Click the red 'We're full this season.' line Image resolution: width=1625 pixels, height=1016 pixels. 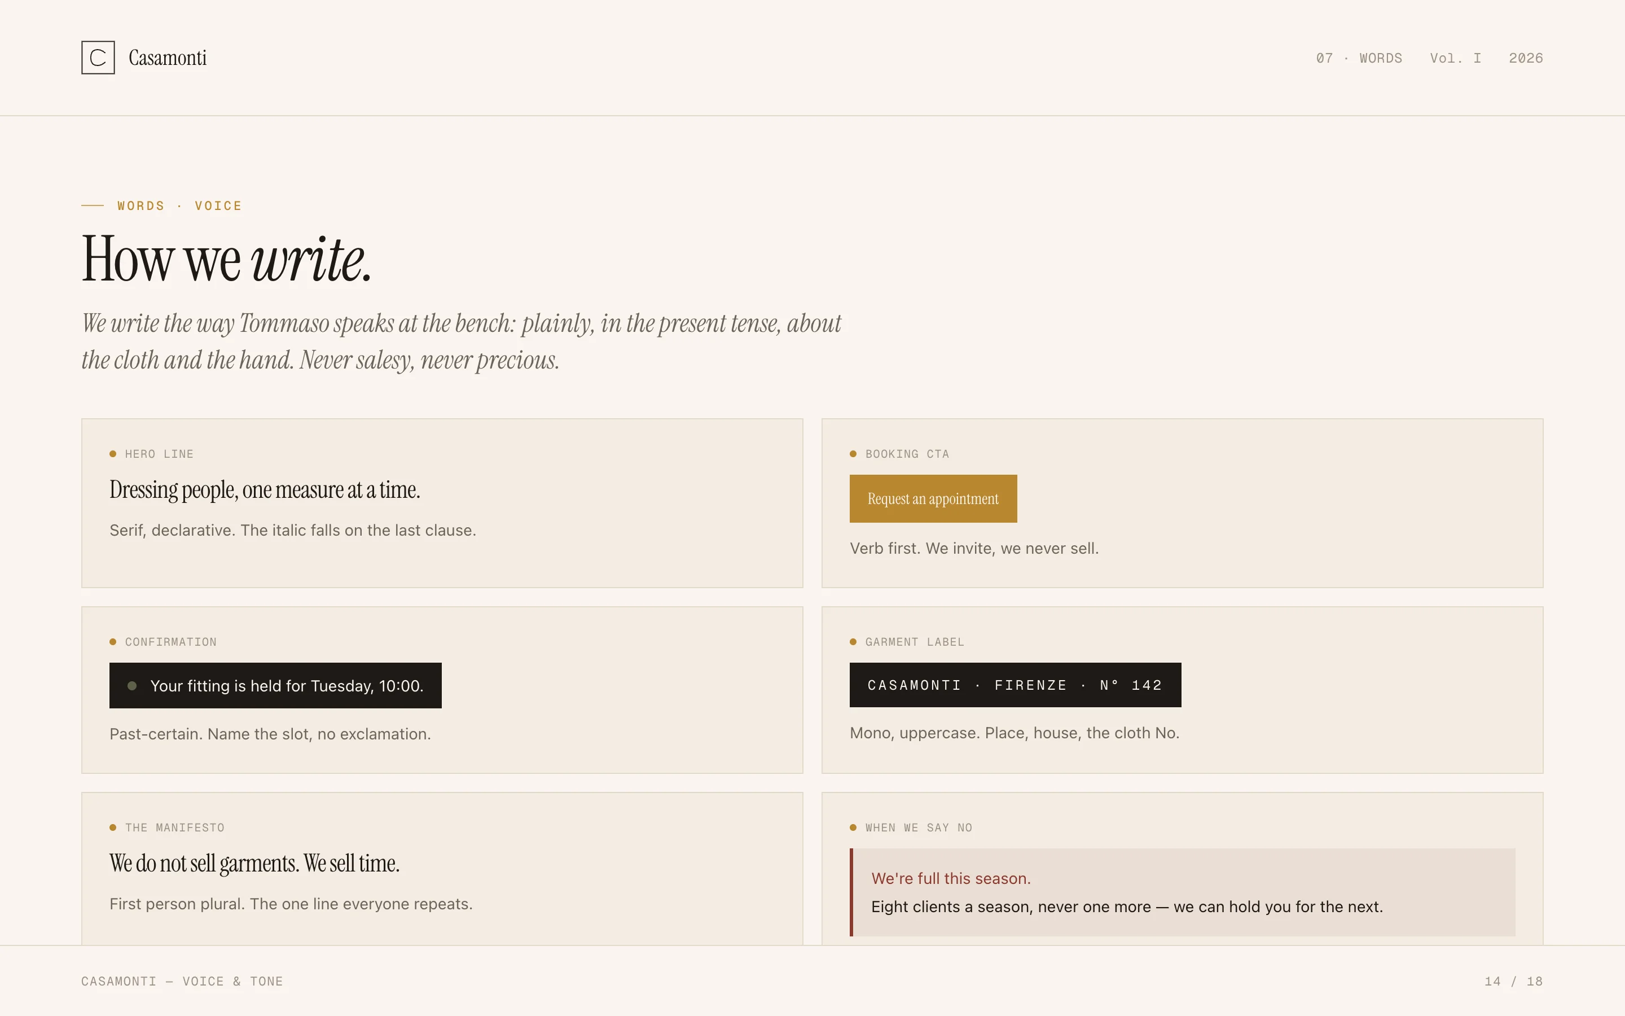click(951, 878)
